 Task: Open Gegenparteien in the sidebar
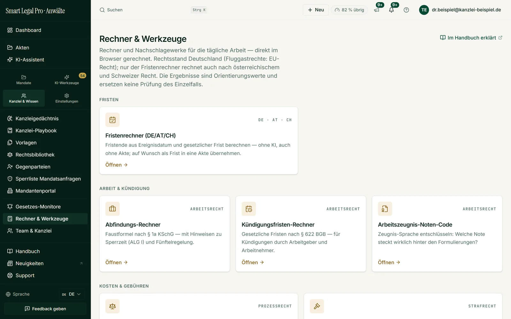(45, 167)
